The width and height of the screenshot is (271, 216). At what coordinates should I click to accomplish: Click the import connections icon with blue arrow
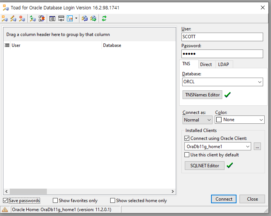pyautogui.click(x=85, y=18)
